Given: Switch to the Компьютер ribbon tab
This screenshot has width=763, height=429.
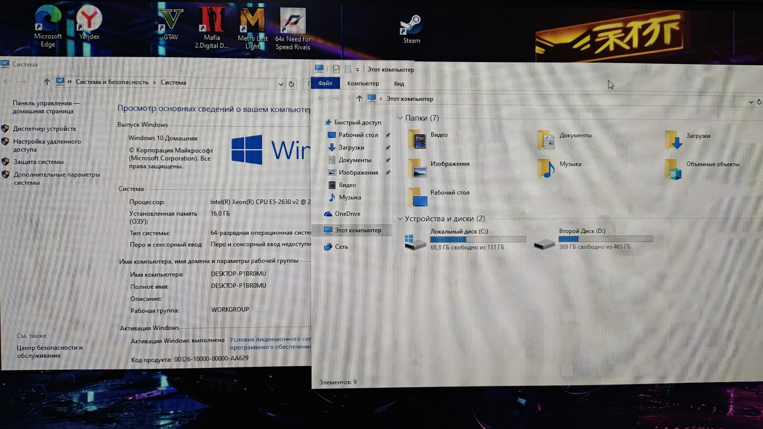Looking at the screenshot, I should point(363,83).
